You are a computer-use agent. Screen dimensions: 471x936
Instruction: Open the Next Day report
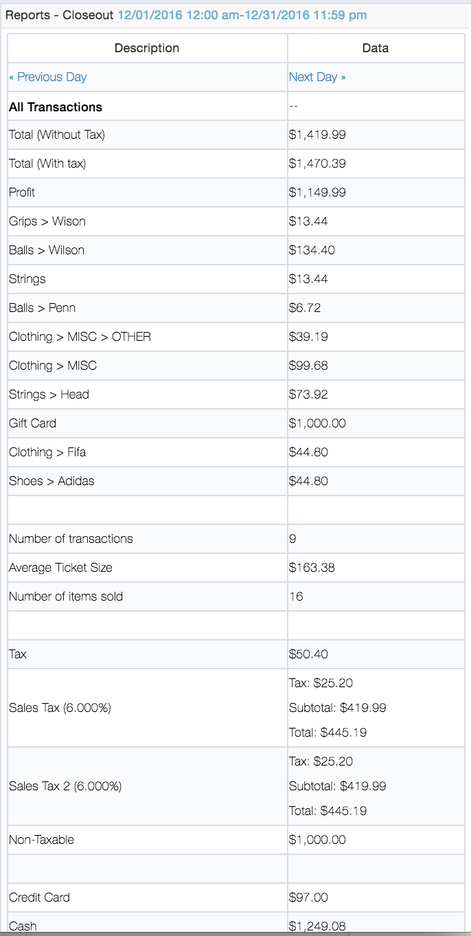pyautogui.click(x=317, y=77)
